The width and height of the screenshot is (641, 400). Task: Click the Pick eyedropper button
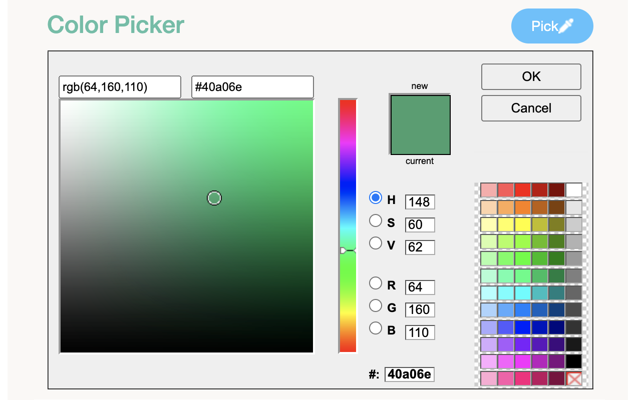pyautogui.click(x=552, y=26)
